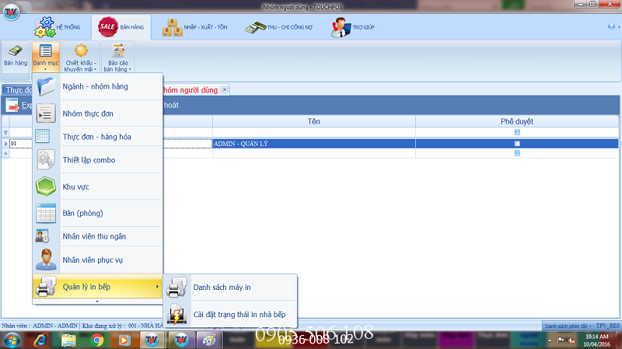This screenshot has height=349, width=622.
Task: Click the Export icon in the toolbar
Action: [x=12, y=105]
